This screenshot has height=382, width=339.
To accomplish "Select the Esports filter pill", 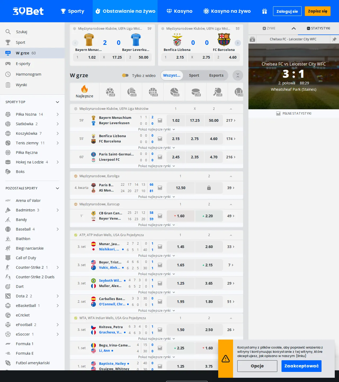I will 216,75.
